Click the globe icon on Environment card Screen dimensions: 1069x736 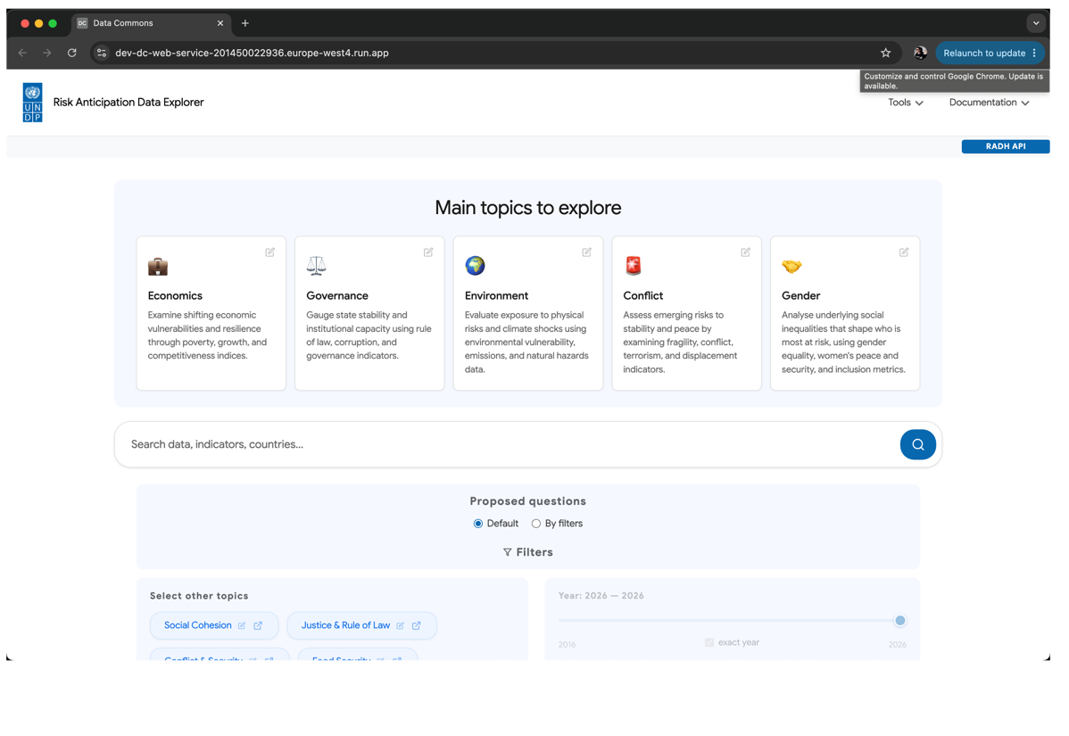tap(475, 265)
